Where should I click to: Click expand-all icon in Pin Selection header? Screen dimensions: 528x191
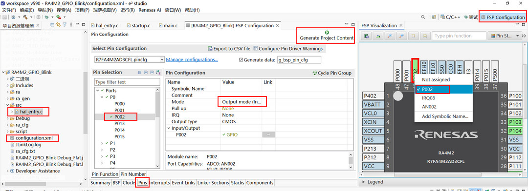coord(146,73)
